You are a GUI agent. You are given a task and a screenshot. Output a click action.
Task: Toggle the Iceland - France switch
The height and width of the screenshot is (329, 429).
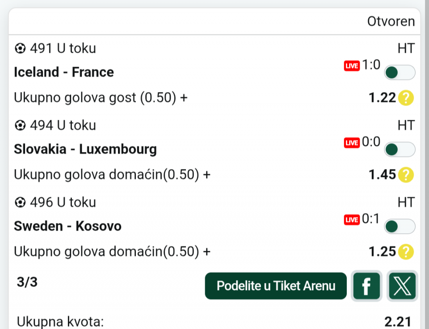coord(400,72)
